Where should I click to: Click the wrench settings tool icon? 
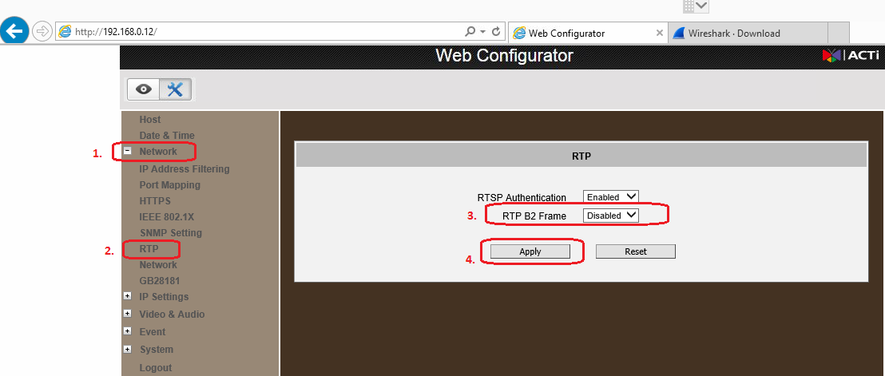[x=175, y=89]
